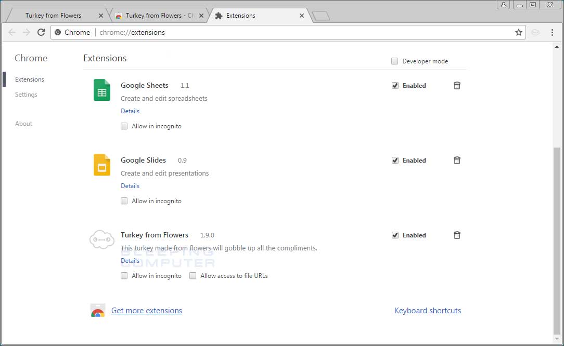The image size is (564, 346).
Task: Disable the Turkey from Flowers extension
Action: (395, 235)
